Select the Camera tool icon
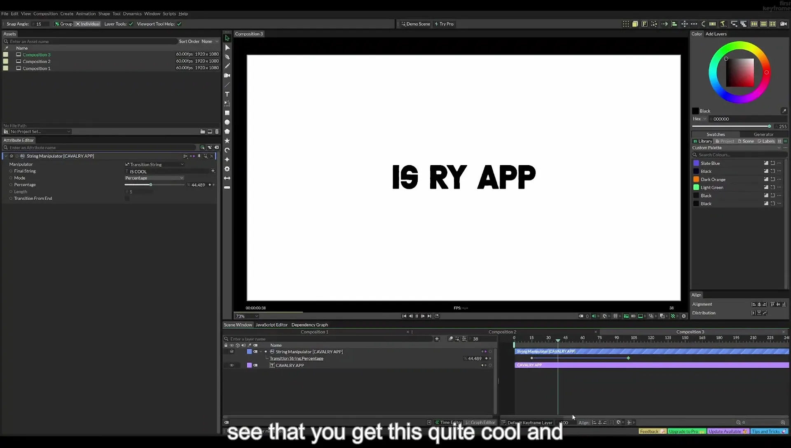Screen dimensions: 791x448 coord(227,75)
